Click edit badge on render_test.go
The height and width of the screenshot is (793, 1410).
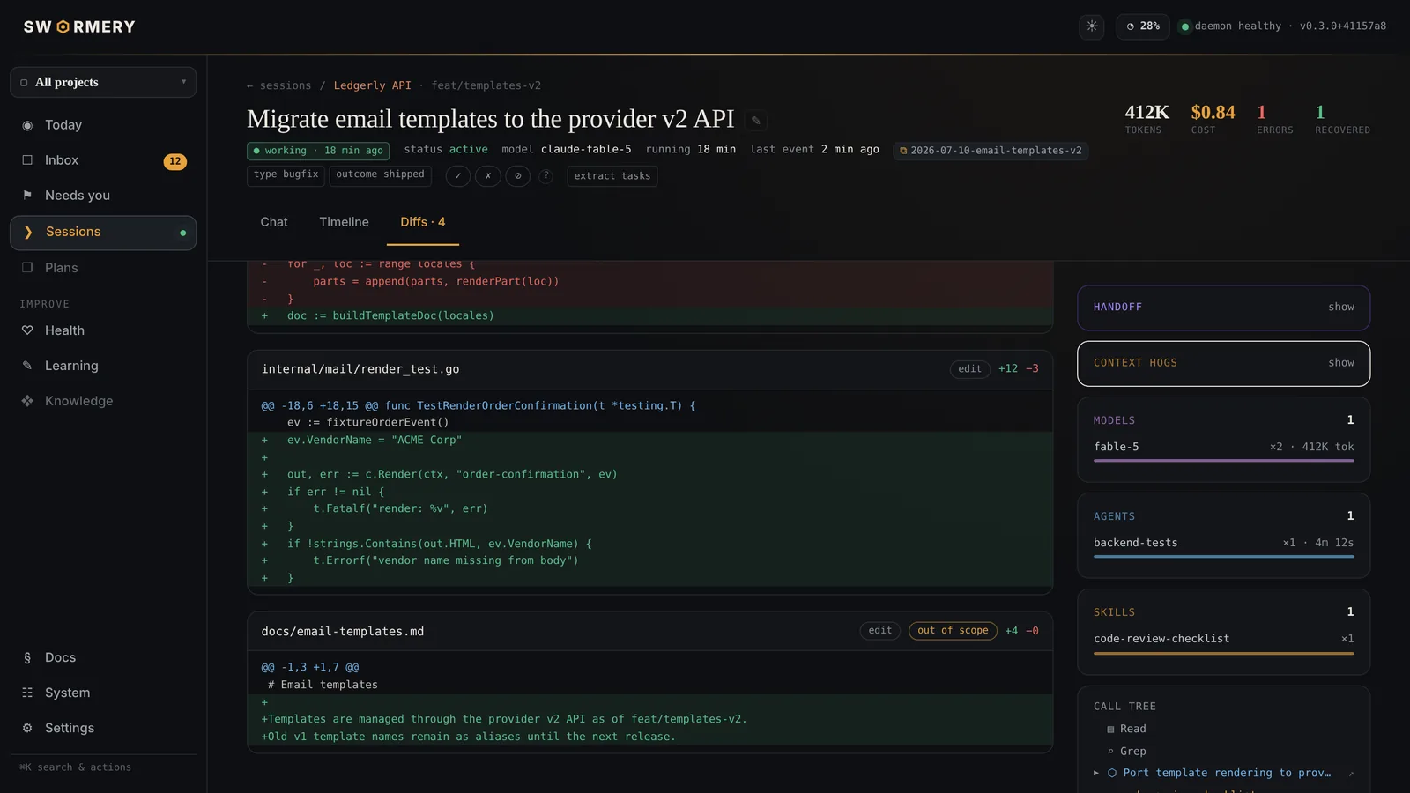tap(970, 369)
